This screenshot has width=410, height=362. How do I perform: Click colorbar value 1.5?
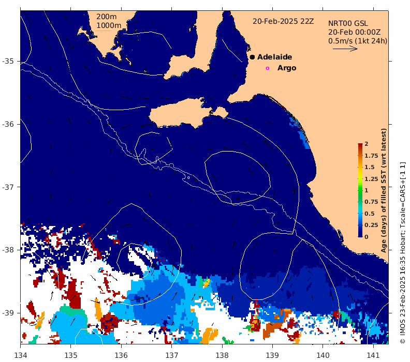point(370,167)
